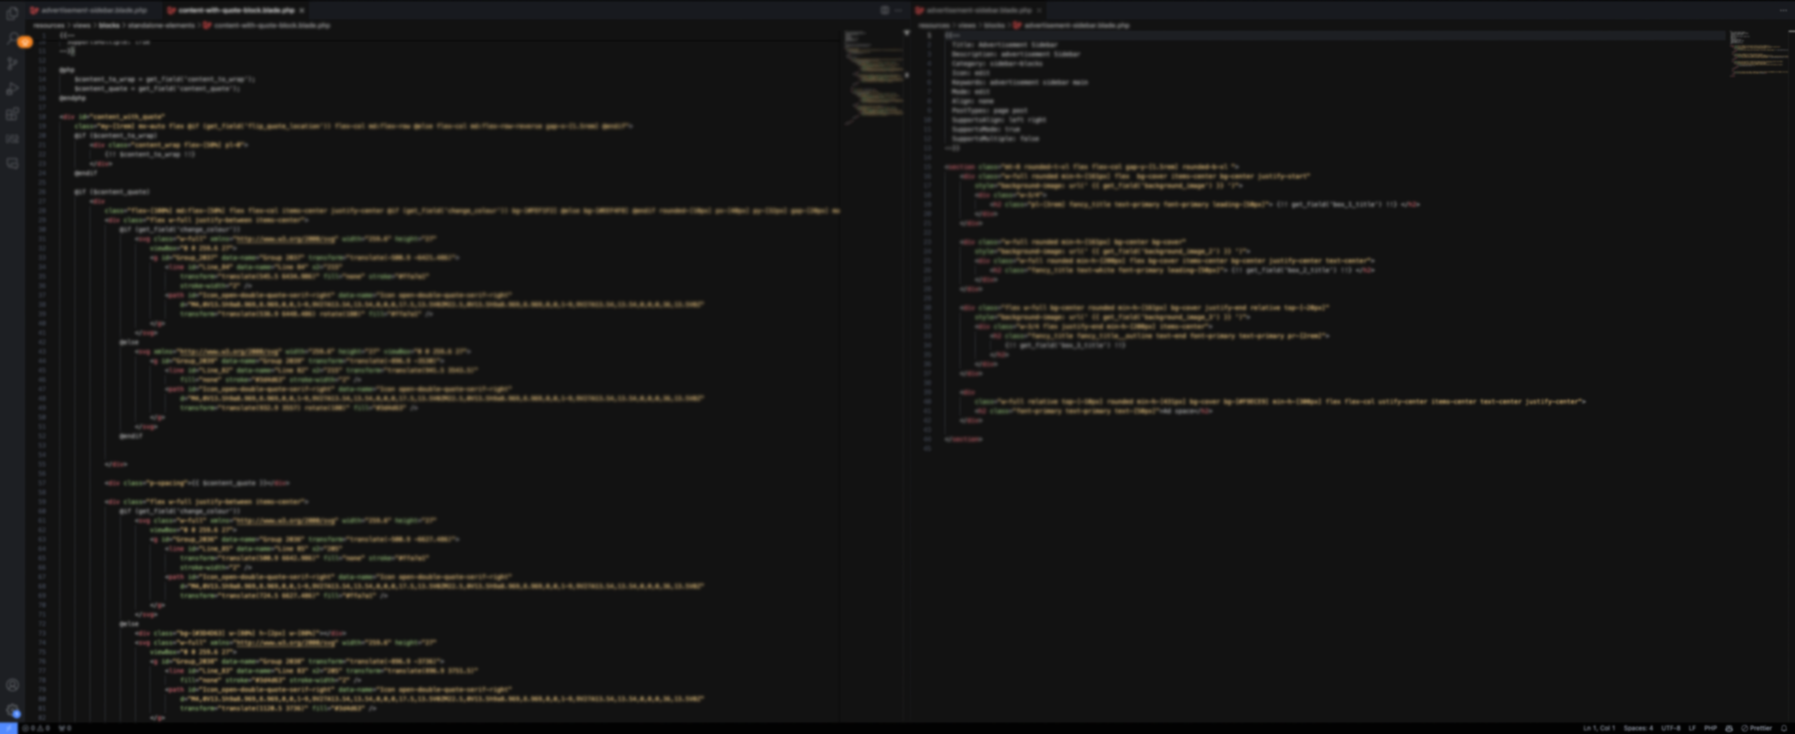Open the Manage gear icon
The height and width of the screenshot is (734, 1795).
pos(12,711)
